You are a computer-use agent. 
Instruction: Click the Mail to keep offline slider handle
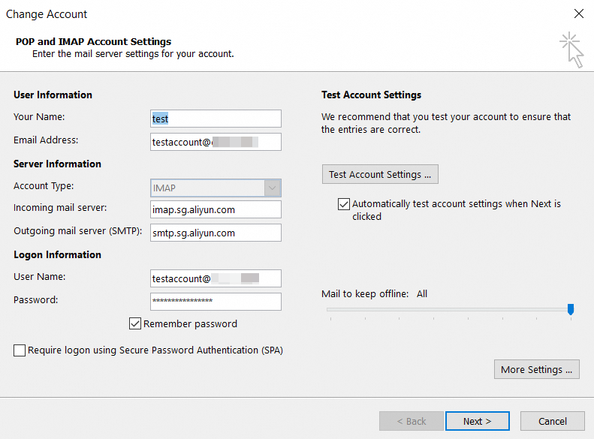pyautogui.click(x=571, y=309)
